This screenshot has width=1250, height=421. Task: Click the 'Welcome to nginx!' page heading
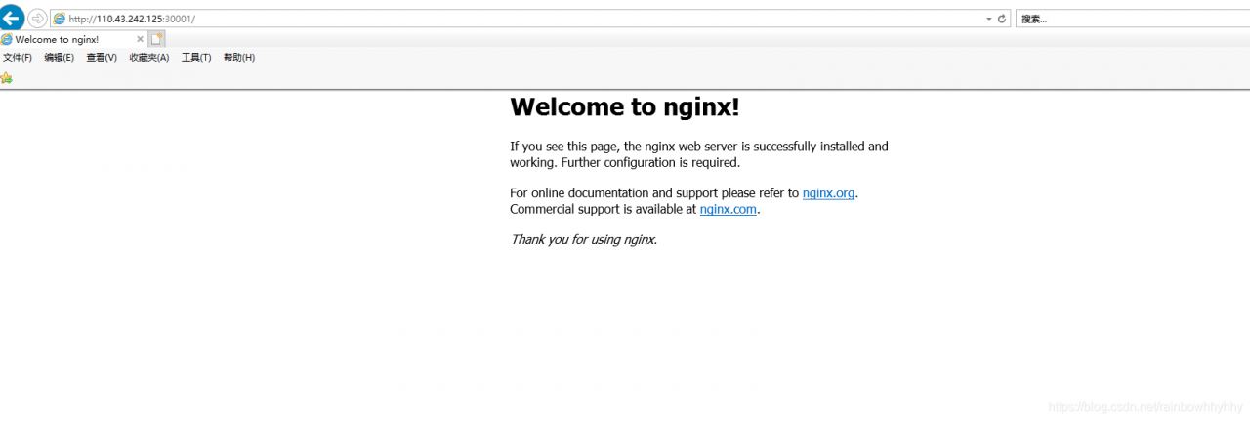(625, 107)
